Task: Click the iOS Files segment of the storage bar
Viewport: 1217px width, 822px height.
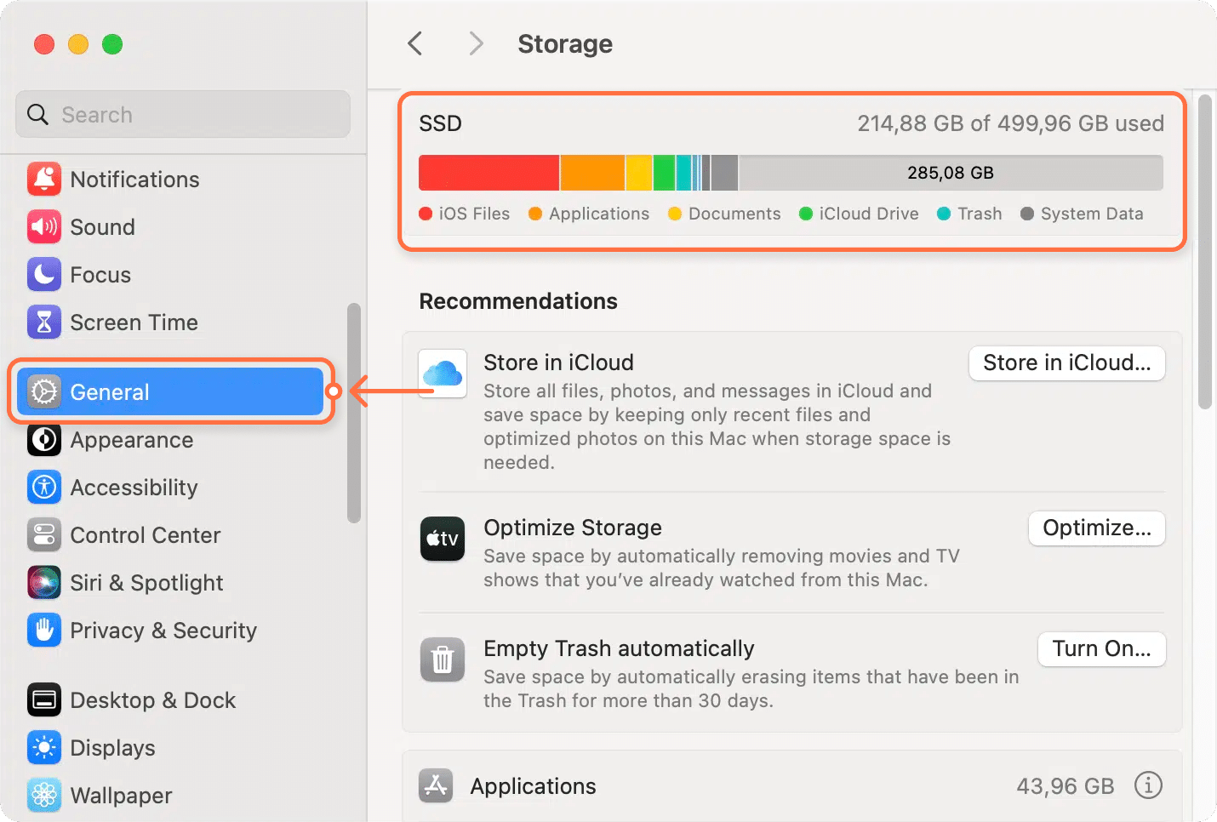Action: coord(488,172)
